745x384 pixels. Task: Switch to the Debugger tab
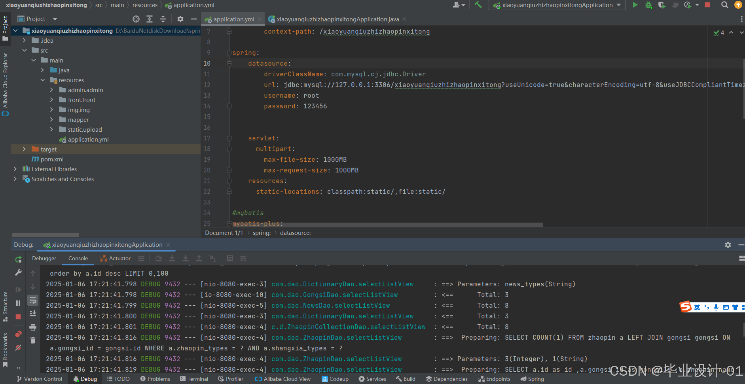pyautogui.click(x=44, y=258)
